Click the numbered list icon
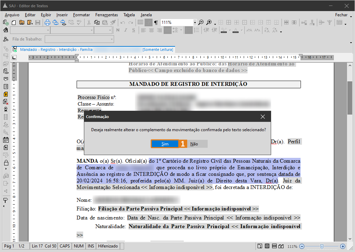The height and width of the screenshot is (252, 355). point(197,30)
